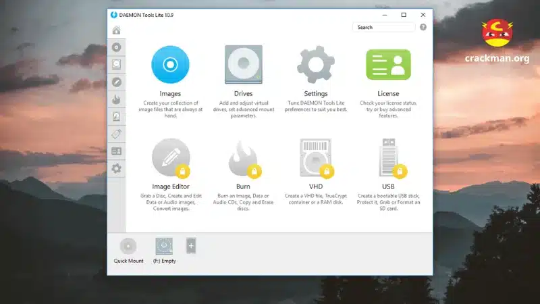This screenshot has height=304, width=540.
Task: Open the Burn flame icon in sidebar
Action: (x=116, y=99)
